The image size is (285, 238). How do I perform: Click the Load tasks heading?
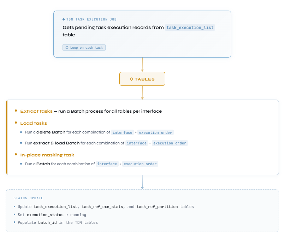[34, 123]
